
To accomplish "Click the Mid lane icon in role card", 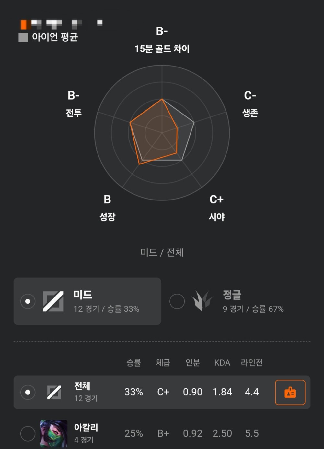I will click(x=53, y=301).
